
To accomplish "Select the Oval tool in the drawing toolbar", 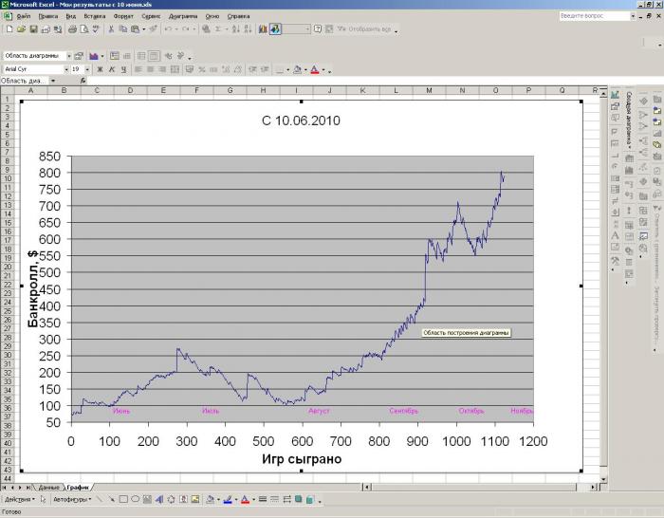I will coord(135,499).
